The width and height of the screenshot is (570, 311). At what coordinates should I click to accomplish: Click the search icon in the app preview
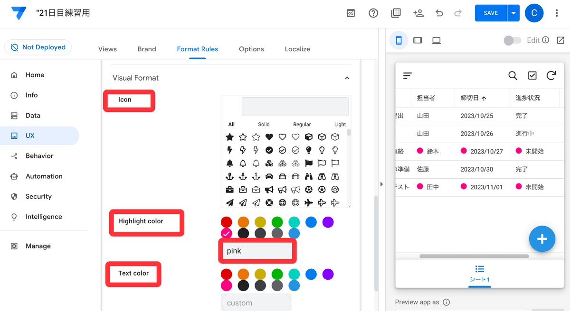click(x=513, y=75)
